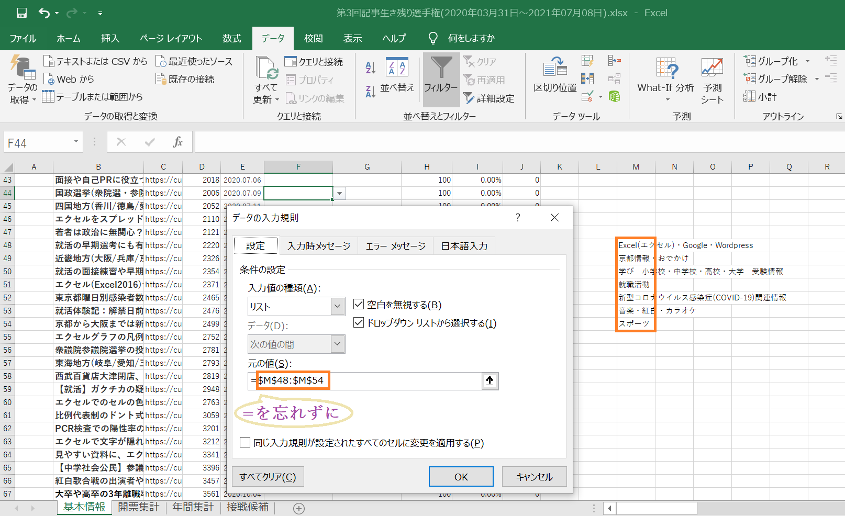Click the Flash Fill icon
Image resolution: width=845 pixels, height=516 pixels.
click(x=587, y=61)
